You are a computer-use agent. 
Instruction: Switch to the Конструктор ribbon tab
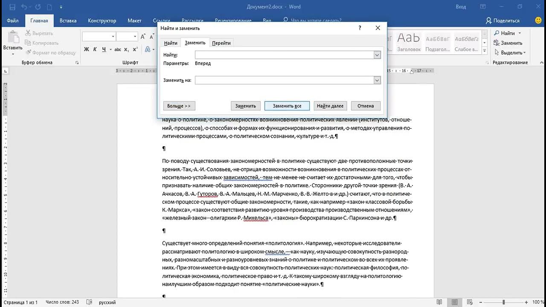102,20
